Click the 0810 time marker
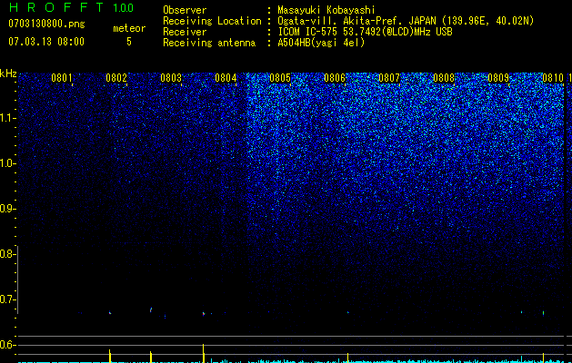572x363 pixels. pyautogui.click(x=553, y=78)
